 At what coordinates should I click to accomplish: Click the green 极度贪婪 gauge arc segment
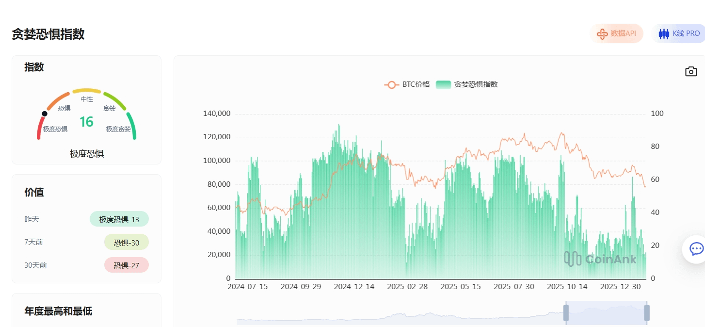[x=132, y=126]
